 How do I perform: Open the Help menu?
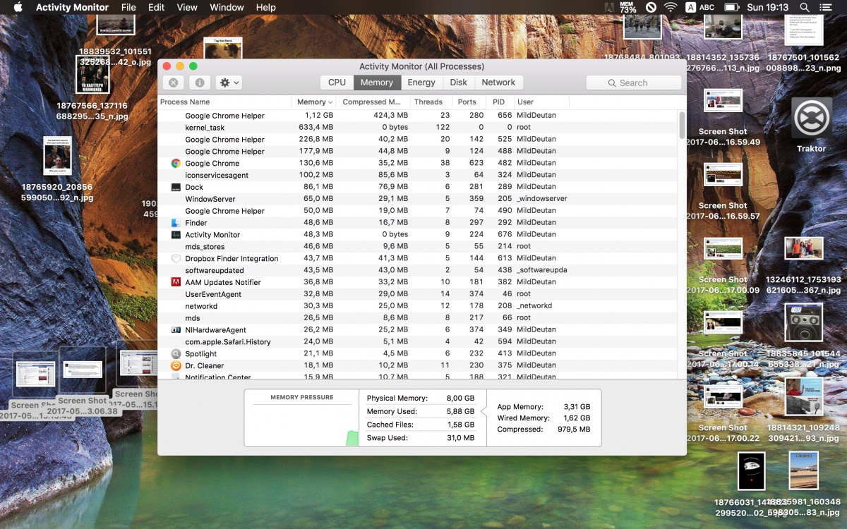pos(266,7)
